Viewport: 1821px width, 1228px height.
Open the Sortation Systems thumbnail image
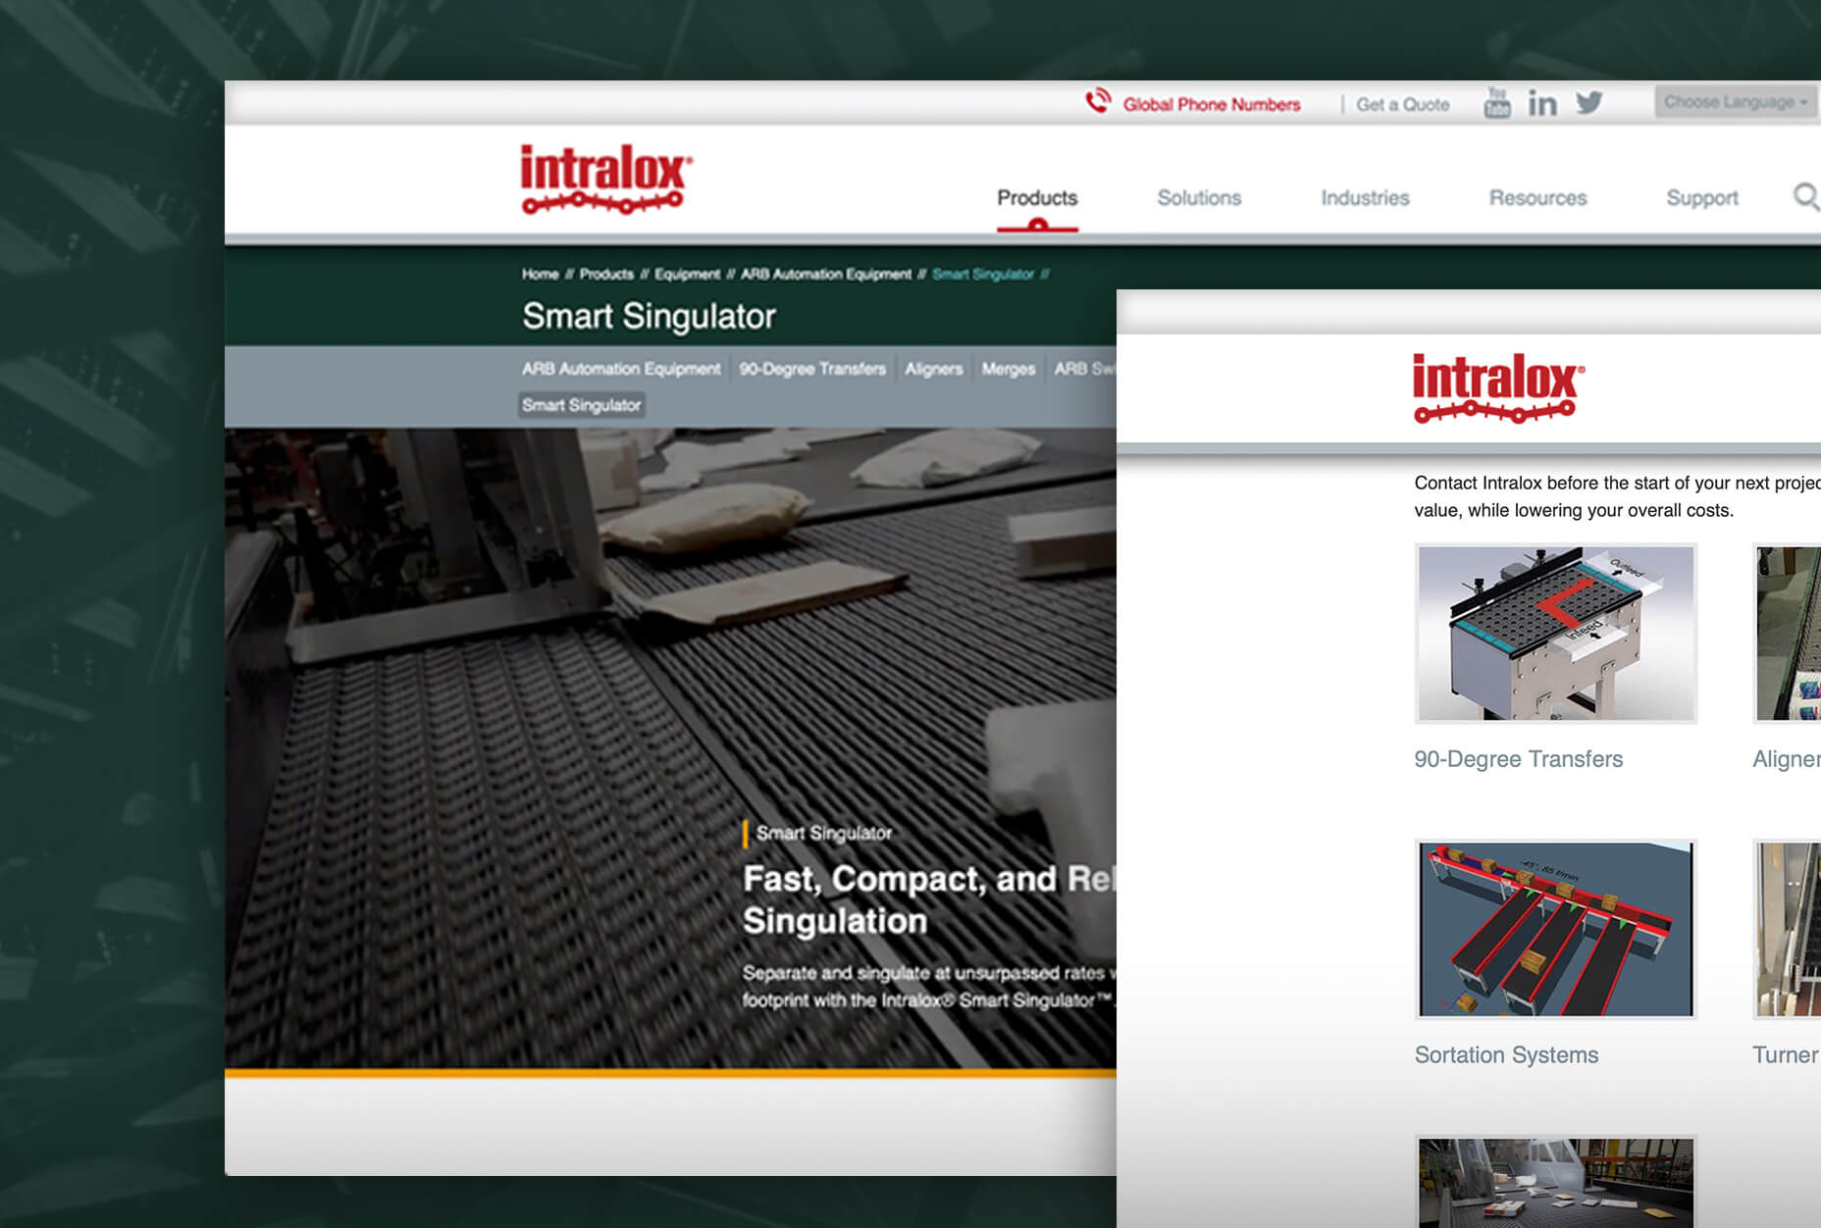(1555, 929)
